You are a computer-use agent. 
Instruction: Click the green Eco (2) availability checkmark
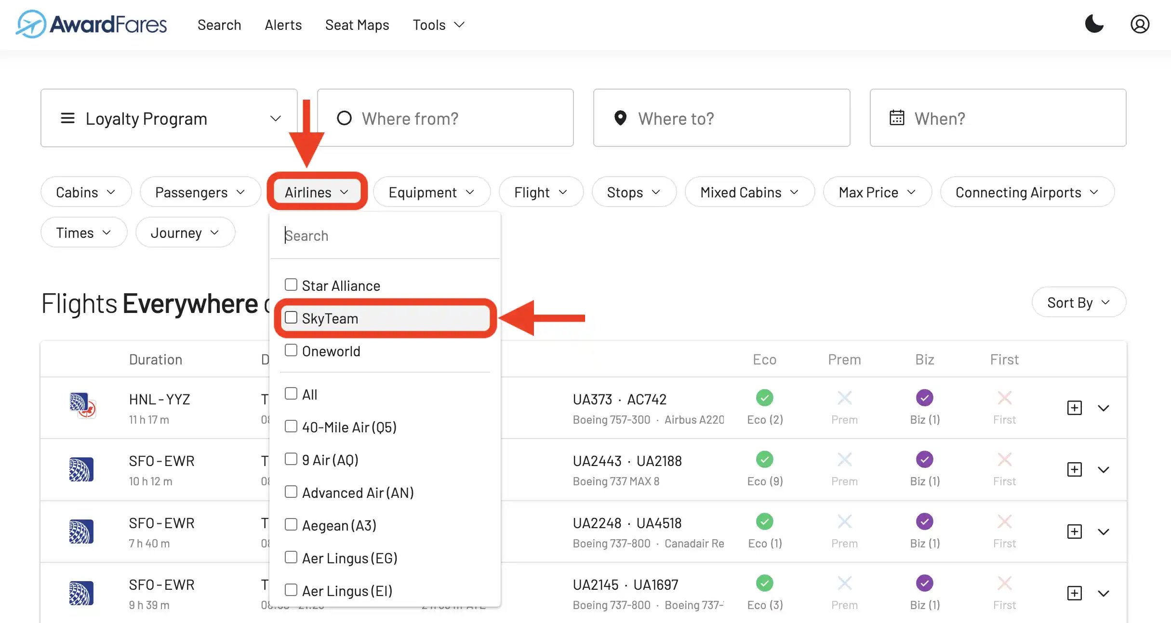coord(764,398)
